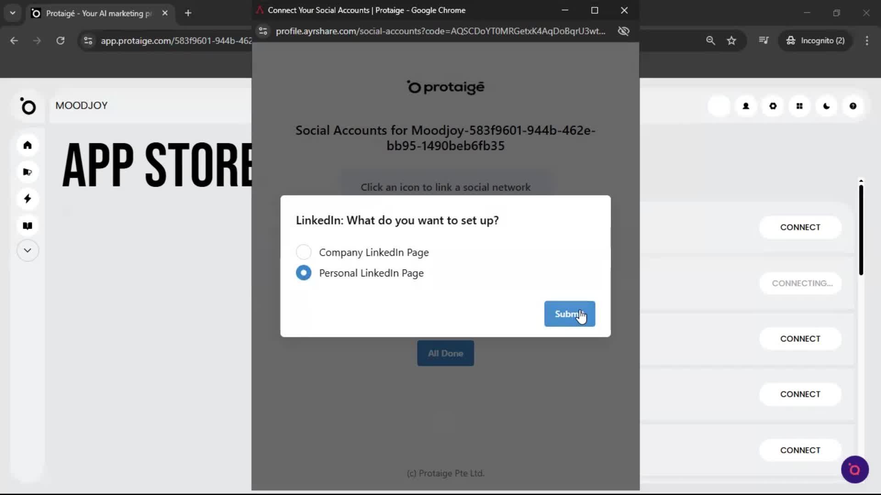The image size is (881, 495).
Task: Open the tab search dropdown arrow
Action: [12, 13]
